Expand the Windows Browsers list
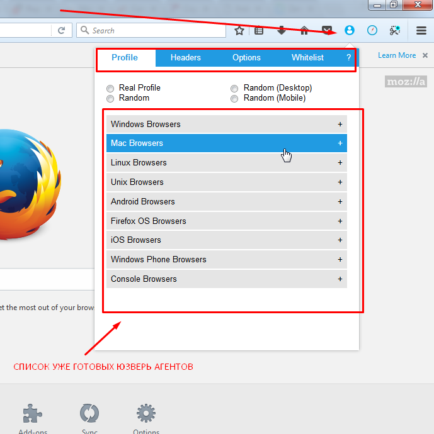This screenshot has width=434, height=434. (226, 124)
